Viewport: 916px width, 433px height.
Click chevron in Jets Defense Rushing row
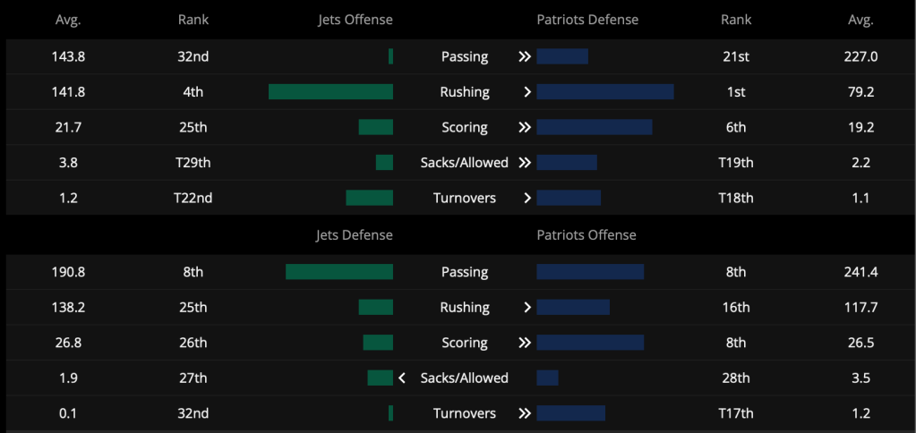coord(527,308)
